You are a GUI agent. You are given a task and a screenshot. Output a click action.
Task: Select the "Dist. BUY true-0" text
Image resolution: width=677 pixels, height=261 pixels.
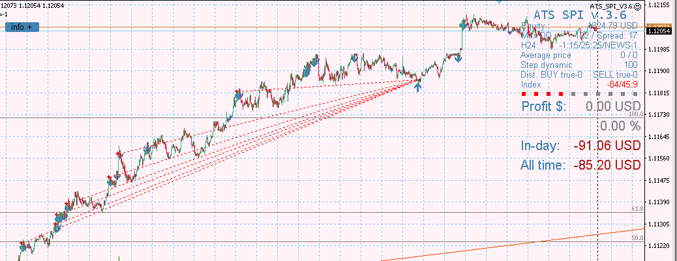pyautogui.click(x=551, y=75)
